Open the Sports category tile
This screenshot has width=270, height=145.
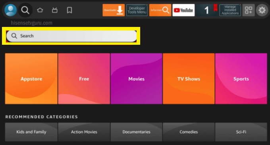tap(241, 79)
